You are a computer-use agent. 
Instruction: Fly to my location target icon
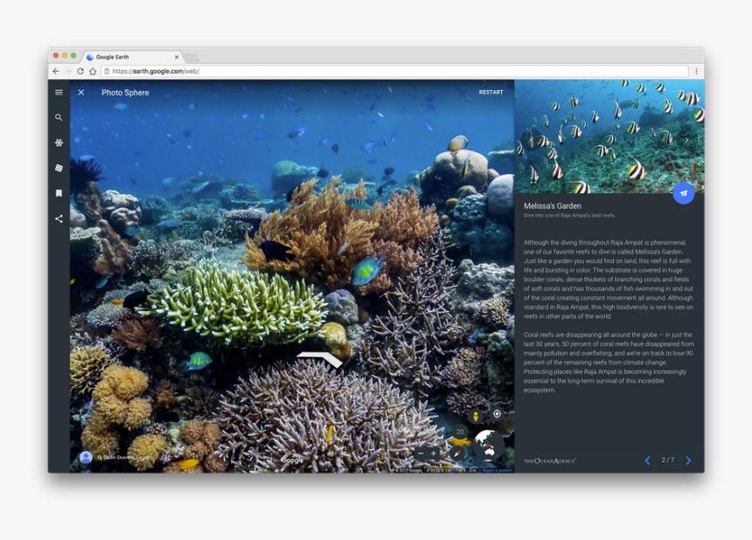point(497,414)
